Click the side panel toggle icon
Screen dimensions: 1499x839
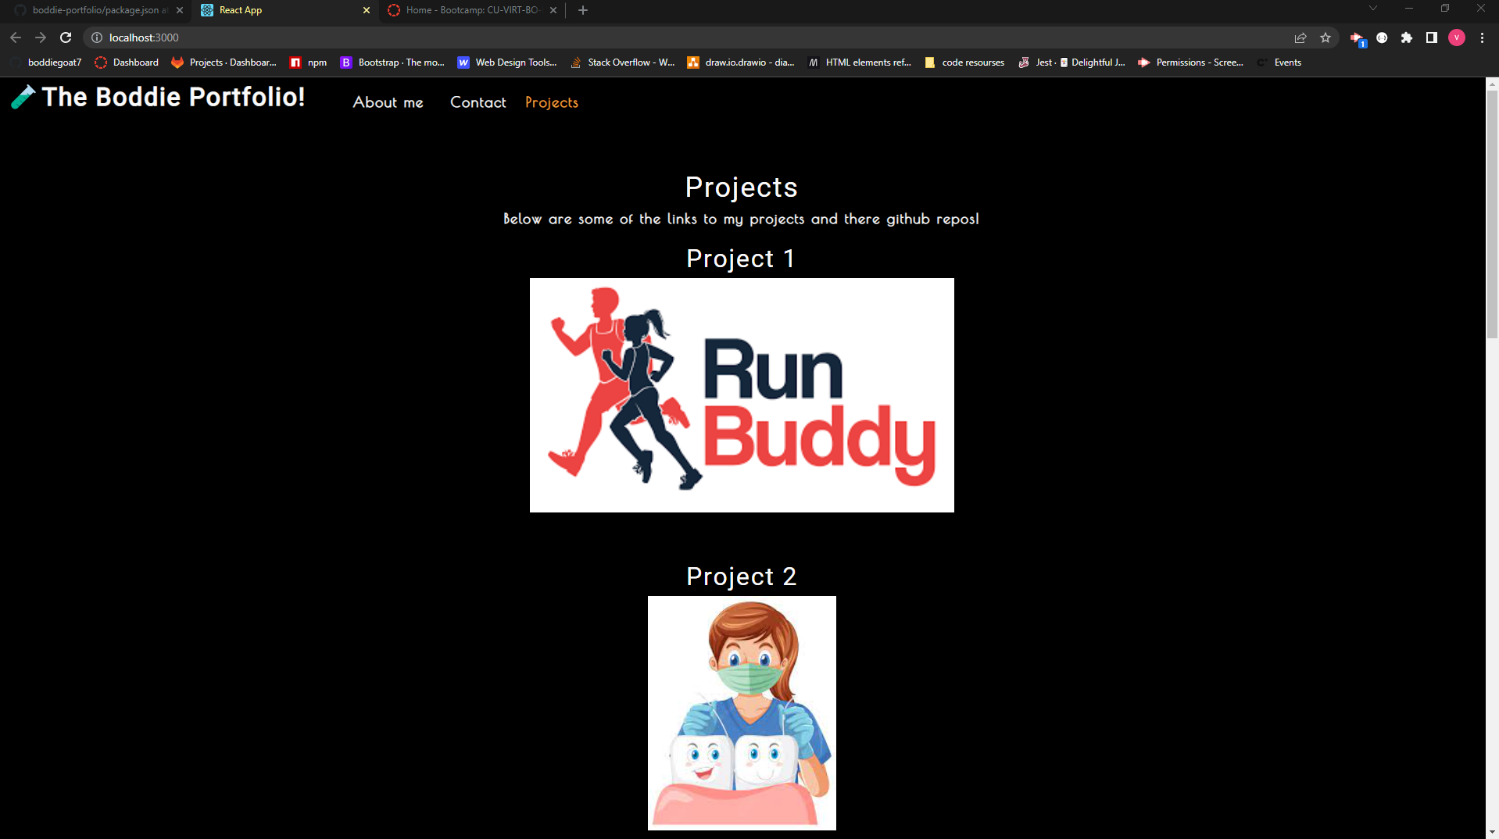[x=1431, y=37]
